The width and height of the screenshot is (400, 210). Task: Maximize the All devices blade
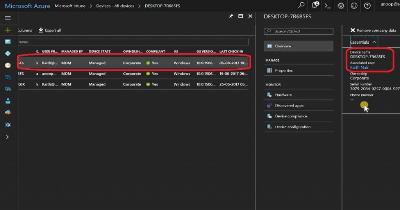pos(241,16)
